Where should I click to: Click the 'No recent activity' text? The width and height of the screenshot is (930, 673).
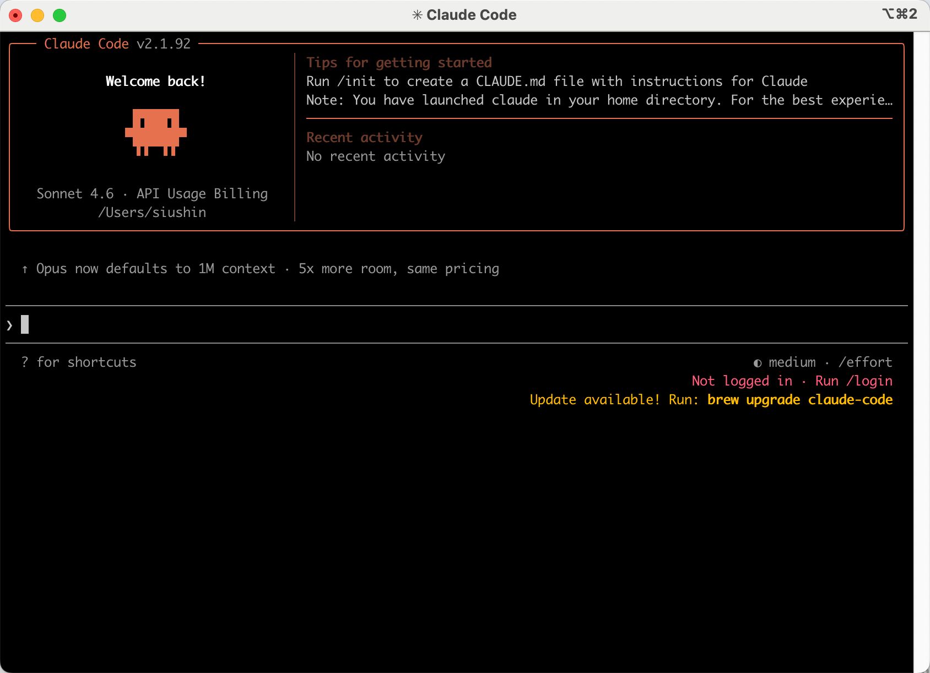point(376,156)
